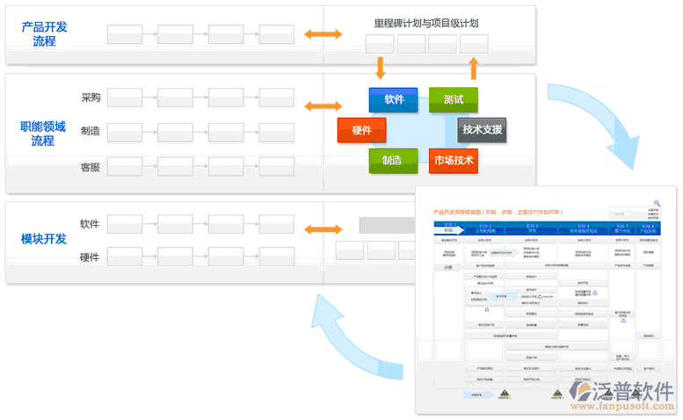The width and height of the screenshot is (683, 420).
Task: Select the 采购 row label
Action: tap(91, 98)
